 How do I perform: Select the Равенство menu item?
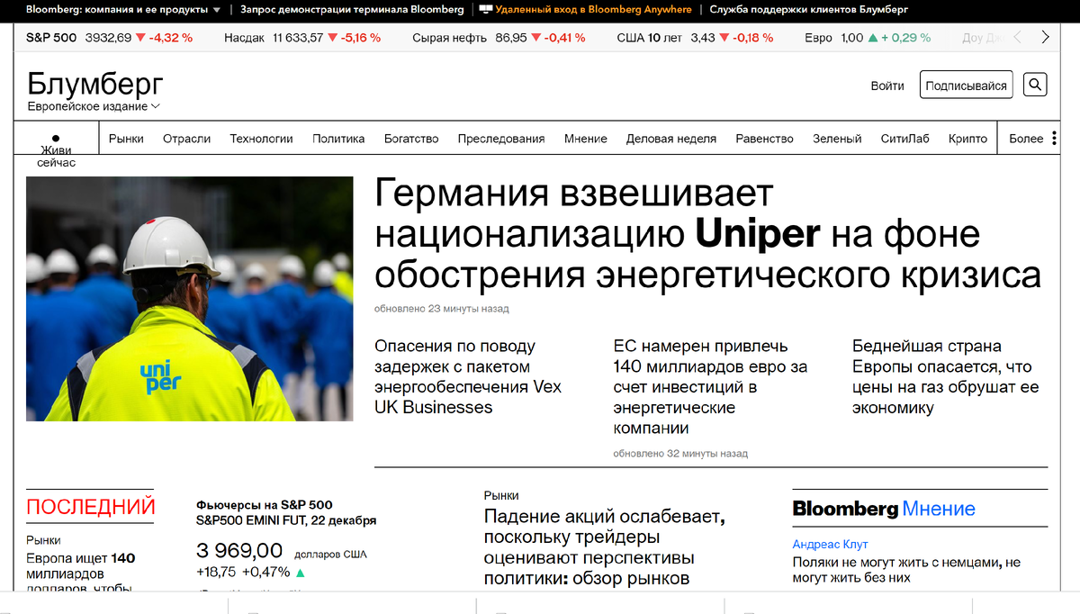click(764, 139)
